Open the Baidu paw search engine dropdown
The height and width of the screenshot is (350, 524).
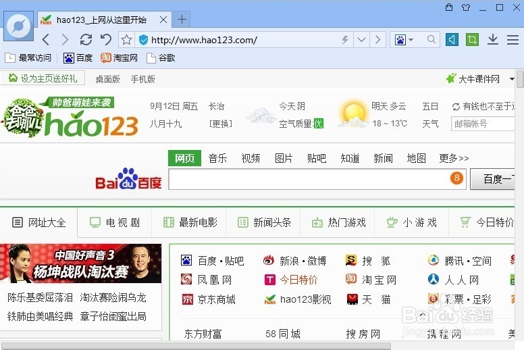[404, 40]
